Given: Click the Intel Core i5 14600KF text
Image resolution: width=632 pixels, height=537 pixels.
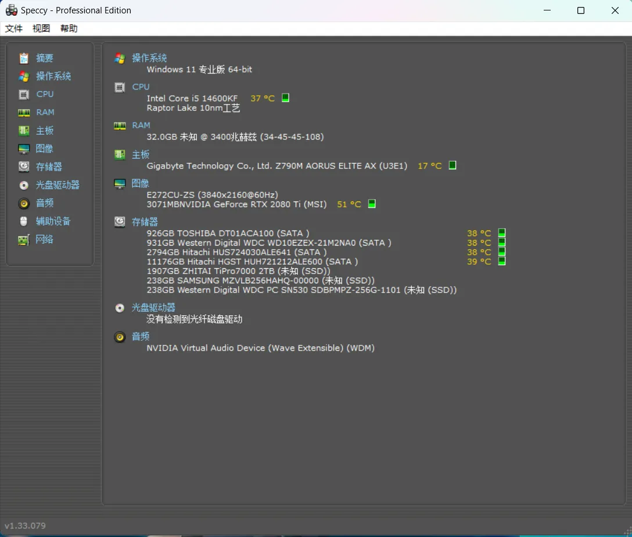Looking at the screenshot, I should tap(192, 98).
